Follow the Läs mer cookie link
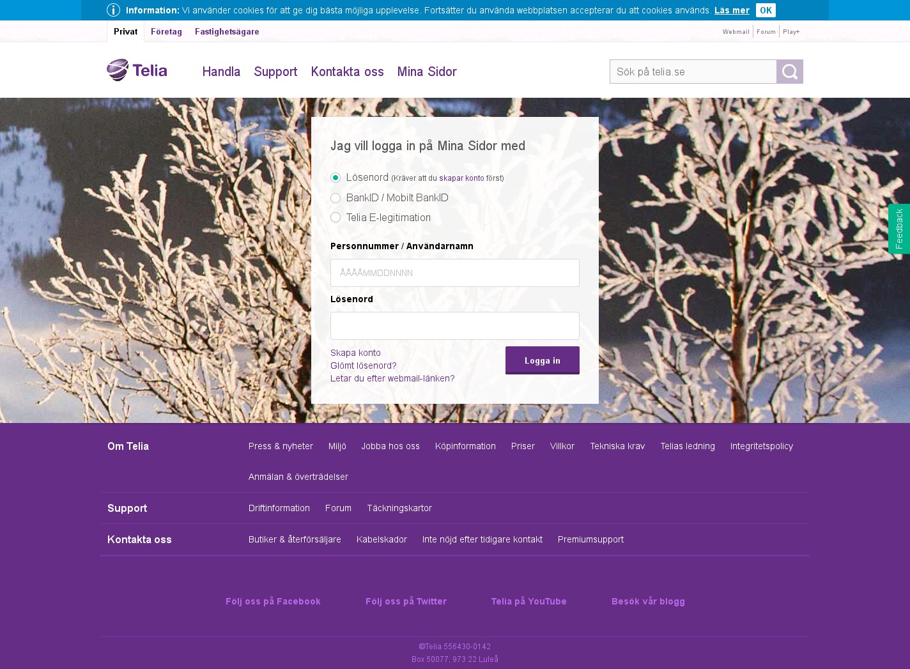The image size is (910, 669). point(732,10)
